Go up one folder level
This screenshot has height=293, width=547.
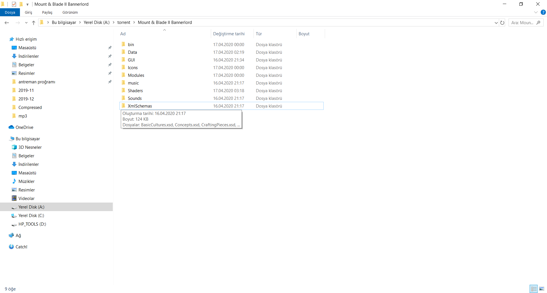click(34, 23)
